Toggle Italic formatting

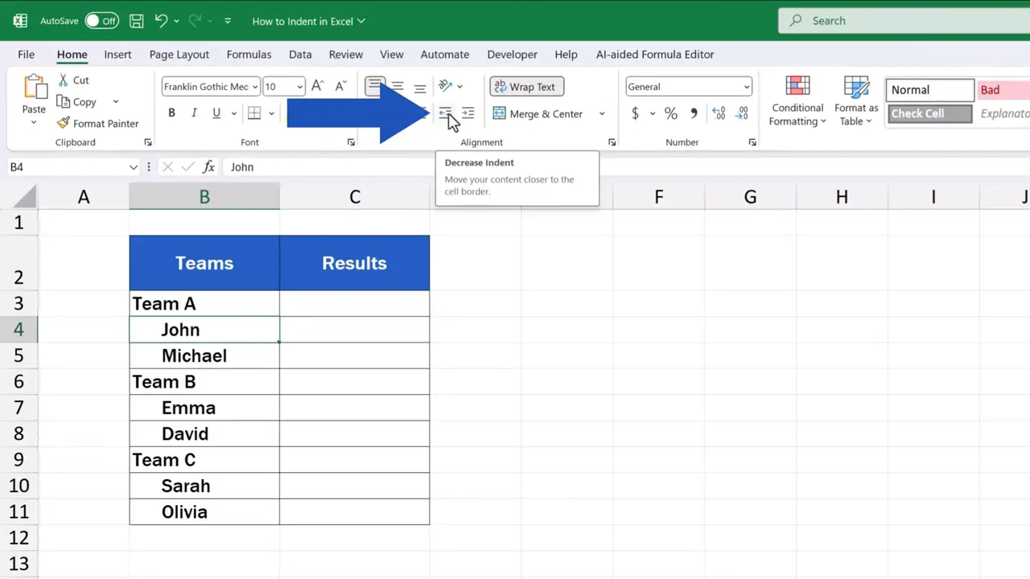(193, 113)
